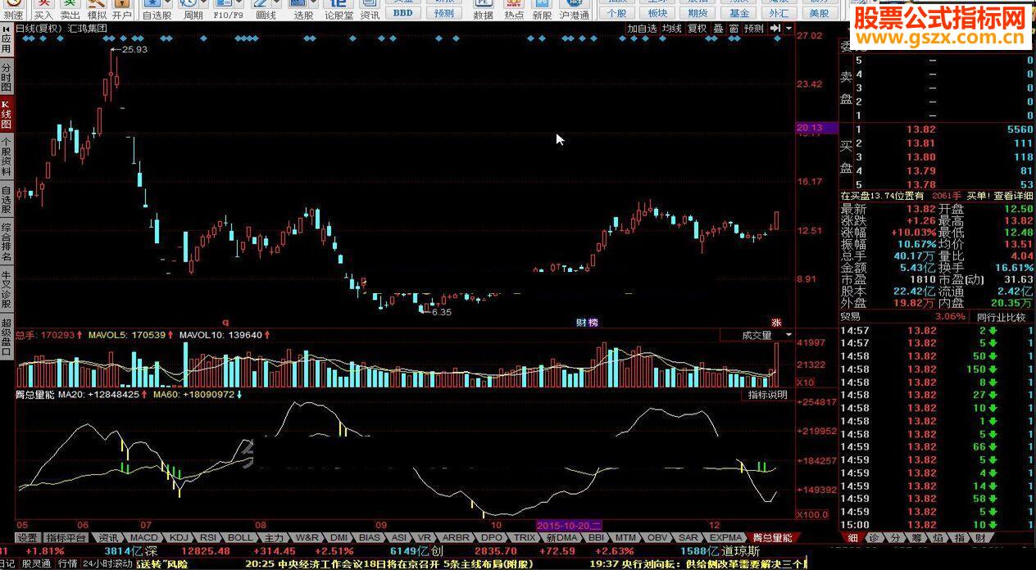
Task: Toggle 窗 multi-window view
Action: [734, 28]
